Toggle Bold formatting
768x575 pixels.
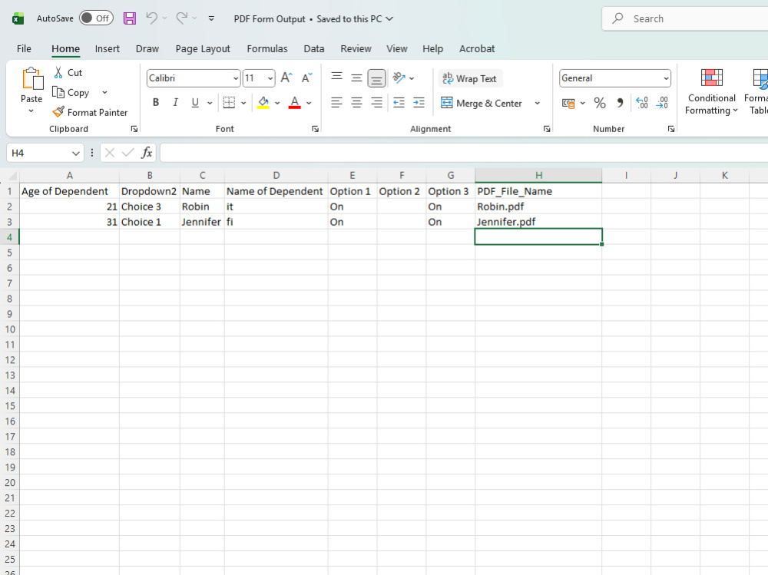(x=156, y=102)
